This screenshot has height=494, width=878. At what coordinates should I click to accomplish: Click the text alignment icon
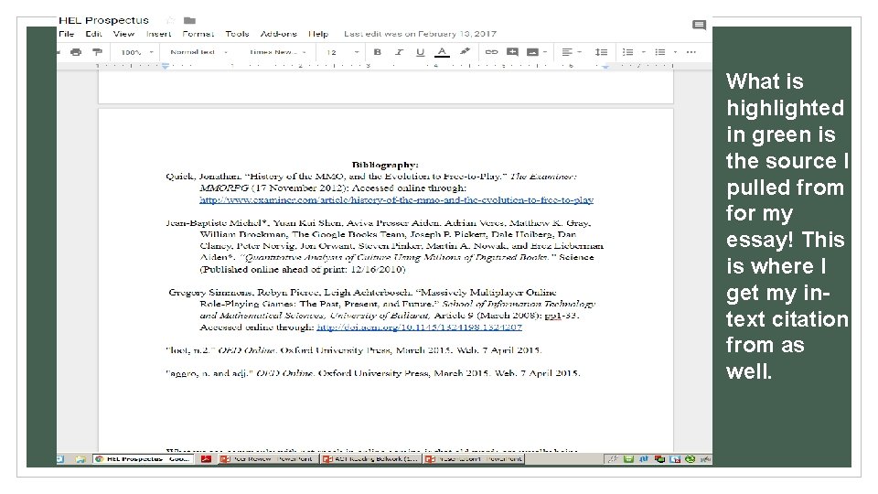567,52
